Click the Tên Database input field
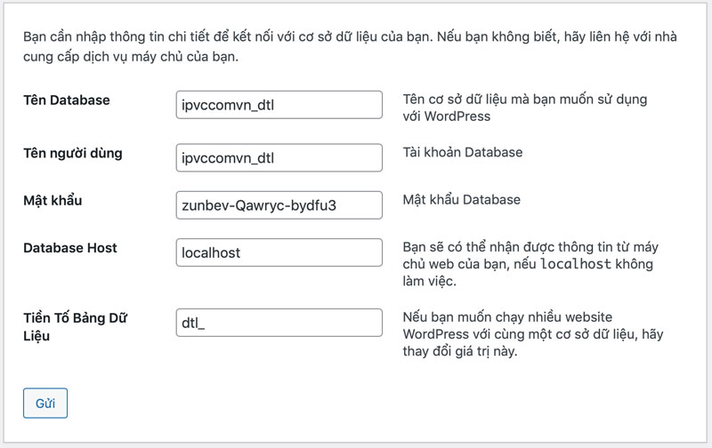712x448 pixels. [x=279, y=106]
